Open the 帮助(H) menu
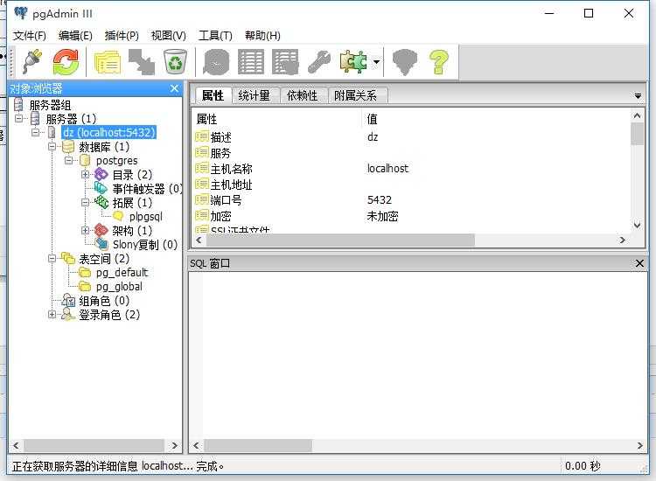The height and width of the screenshot is (481, 656). pos(262,36)
